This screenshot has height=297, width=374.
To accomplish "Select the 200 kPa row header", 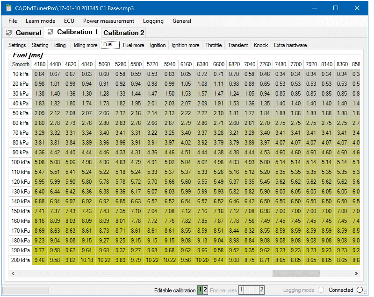I will coord(21,260).
